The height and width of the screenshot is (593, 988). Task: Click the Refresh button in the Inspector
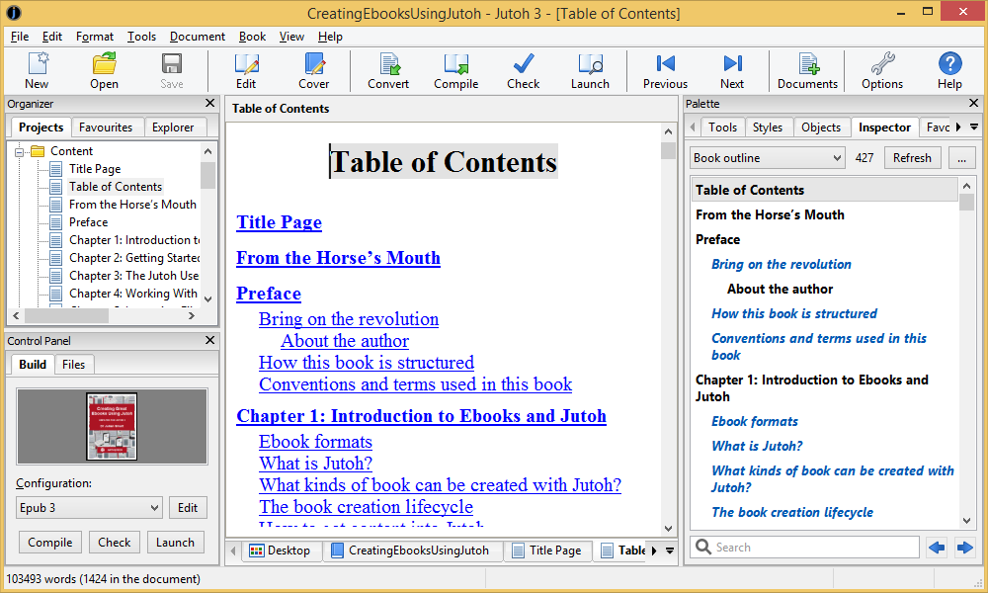tap(912, 157)
